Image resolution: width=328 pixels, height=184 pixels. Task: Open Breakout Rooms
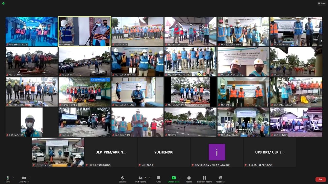coord(204,179)
